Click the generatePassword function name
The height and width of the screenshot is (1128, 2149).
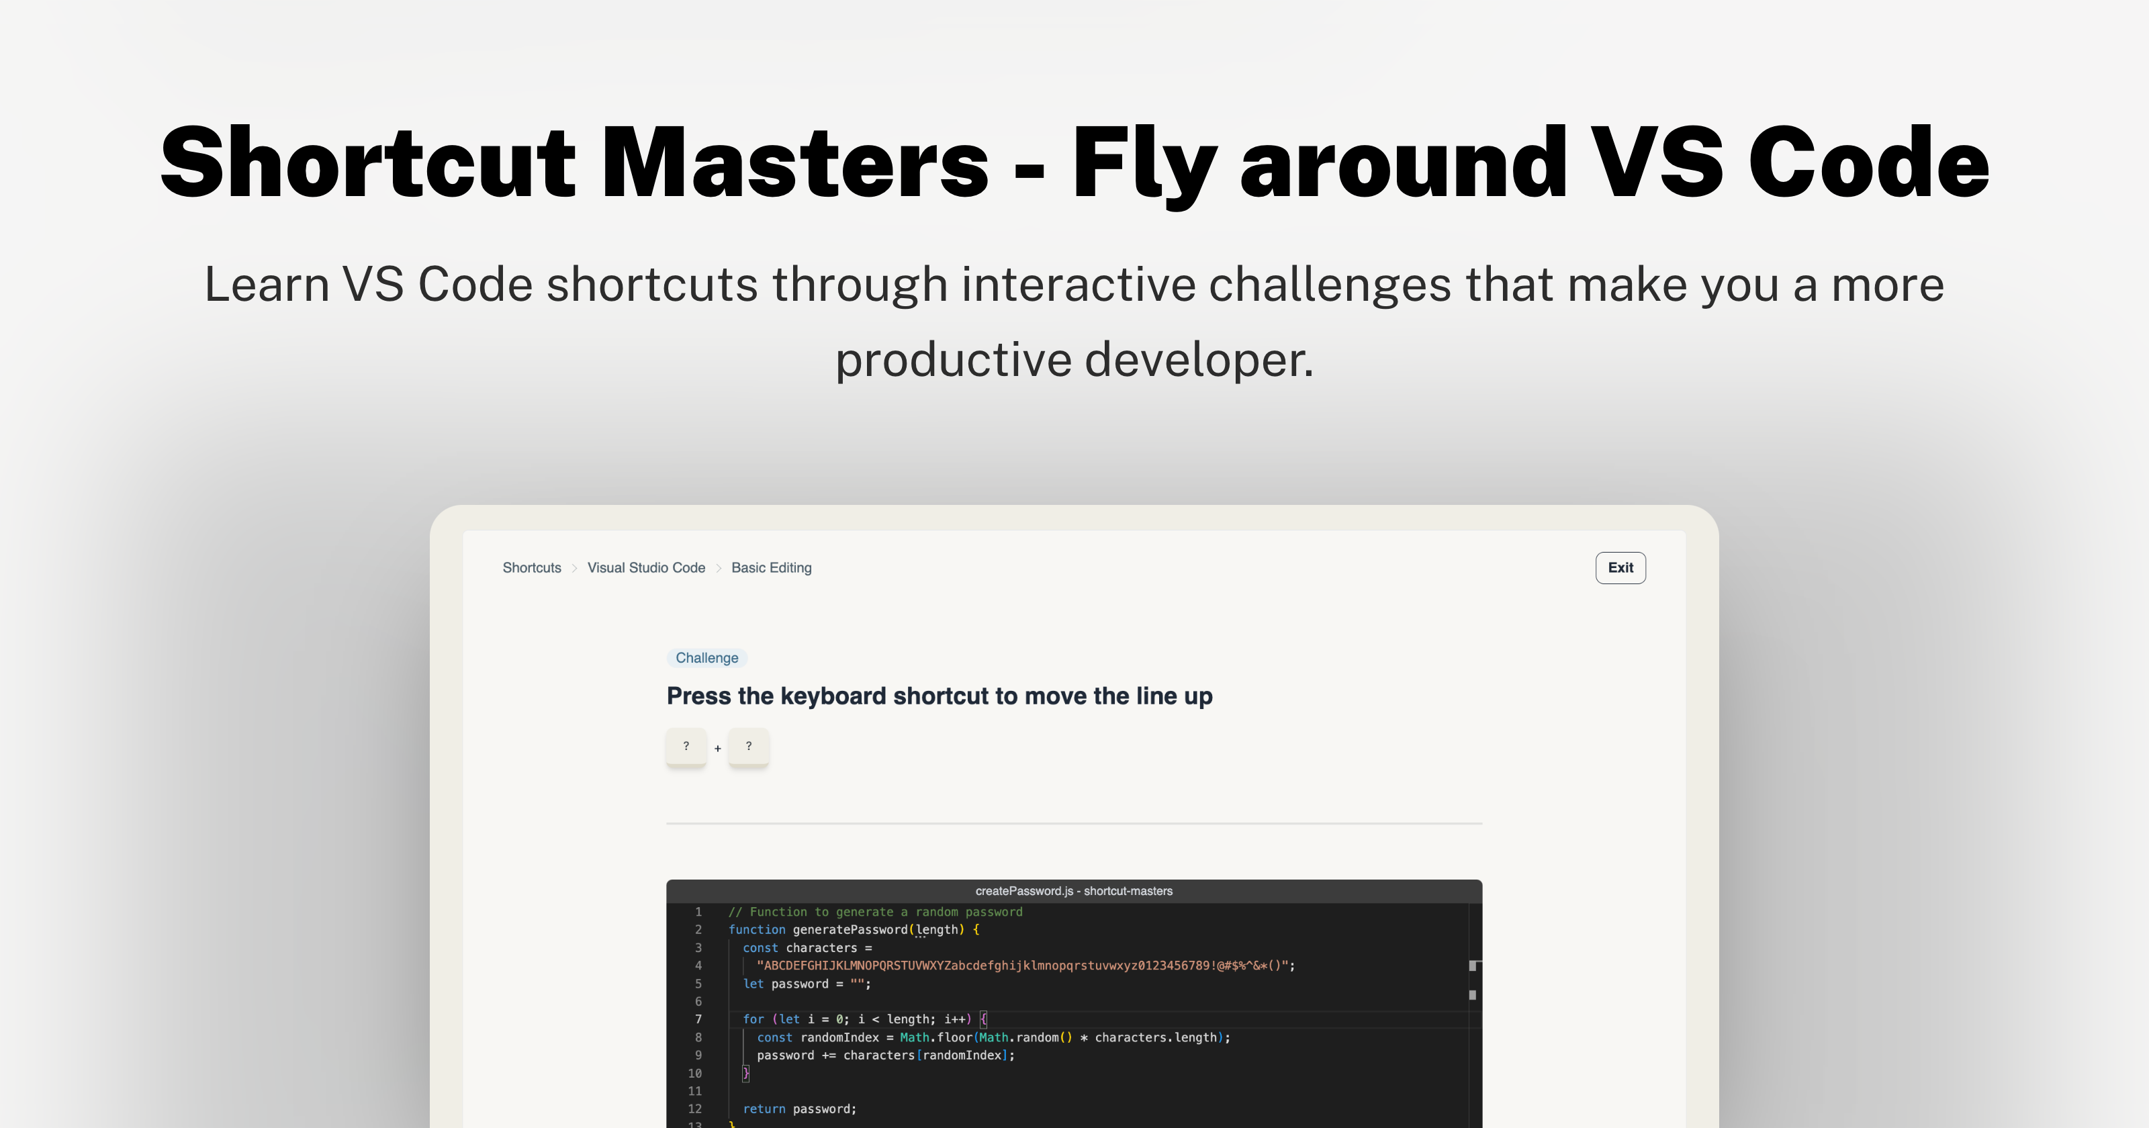[x=852, y=929]
